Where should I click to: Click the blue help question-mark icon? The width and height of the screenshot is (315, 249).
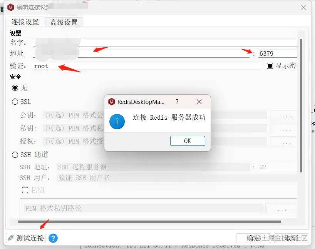point(53,238)
